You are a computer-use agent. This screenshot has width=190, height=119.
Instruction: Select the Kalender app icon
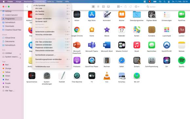tap(122, 30)
